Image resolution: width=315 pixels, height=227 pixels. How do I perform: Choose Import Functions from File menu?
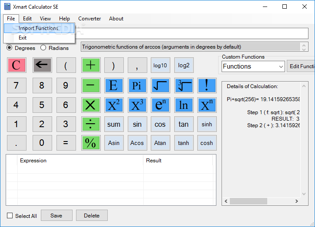coord(39,28)
